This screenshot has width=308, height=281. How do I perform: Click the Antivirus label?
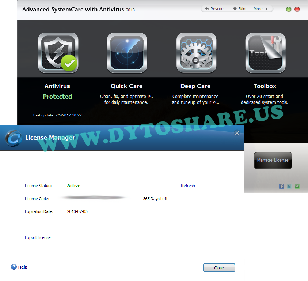coord(57,86)
